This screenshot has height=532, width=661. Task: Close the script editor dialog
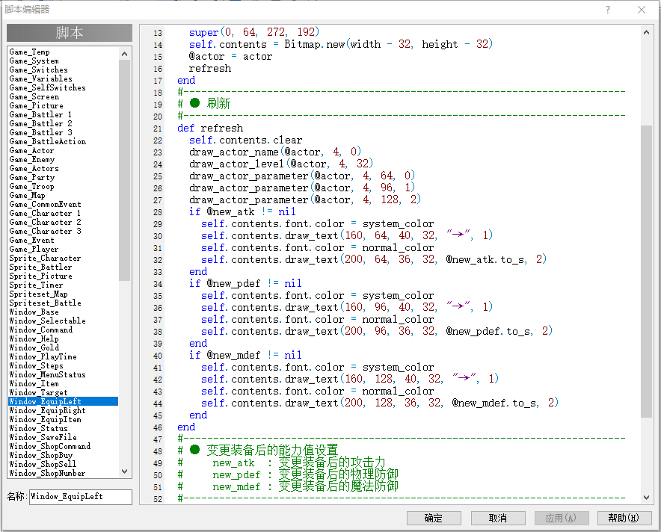(642, 10)
